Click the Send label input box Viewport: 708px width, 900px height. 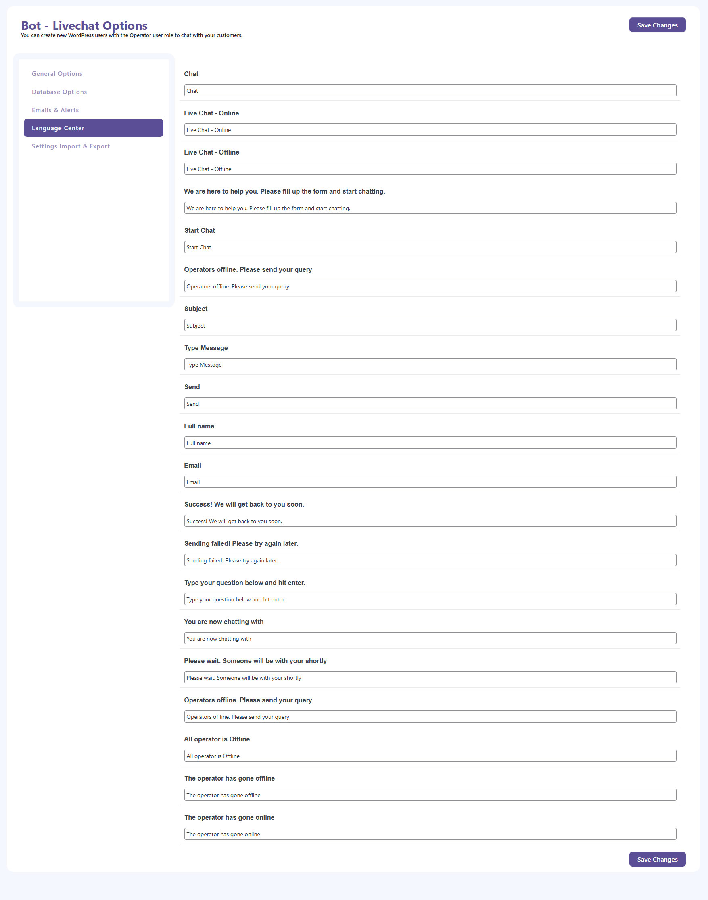pyautogui.click(x=430, y=403)
